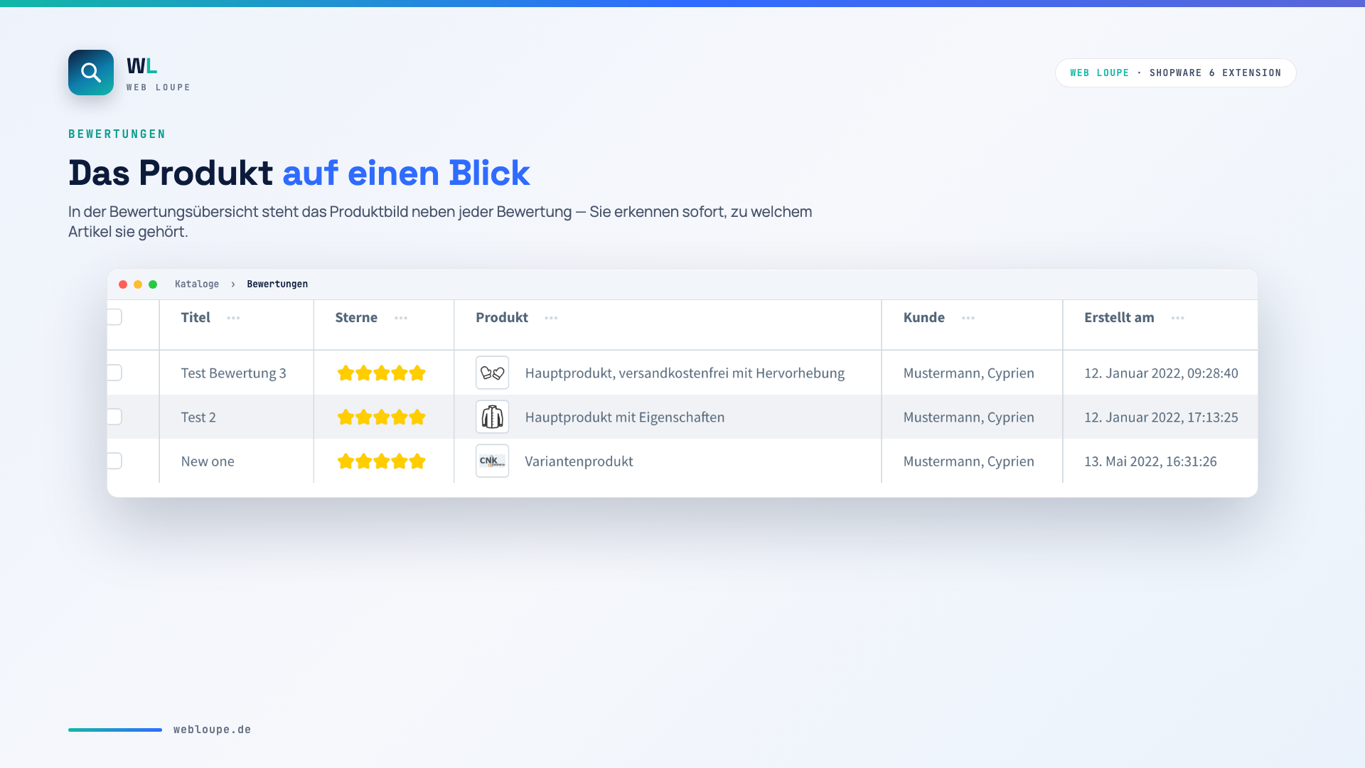1365x768 pixels.
Task: Sort by the Erstellt am column header
Action: 1119,317
